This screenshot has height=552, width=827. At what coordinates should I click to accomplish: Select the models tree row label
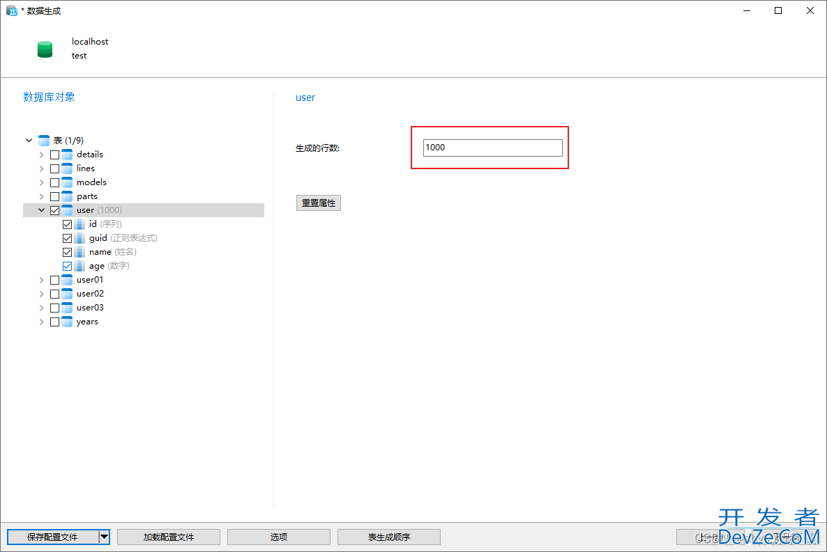point(91,182)
